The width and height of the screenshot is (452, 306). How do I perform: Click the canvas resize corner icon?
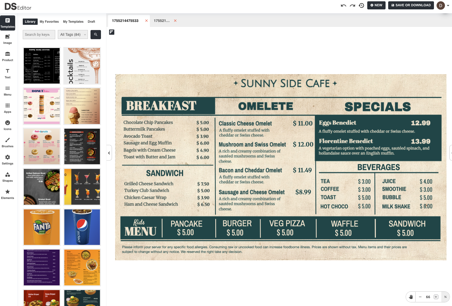tap(112, 32)
